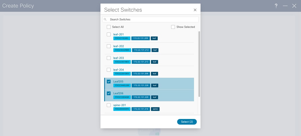Check the leaf-202 switch checkbox
The image size is (301, 136).
click(109, 46)
